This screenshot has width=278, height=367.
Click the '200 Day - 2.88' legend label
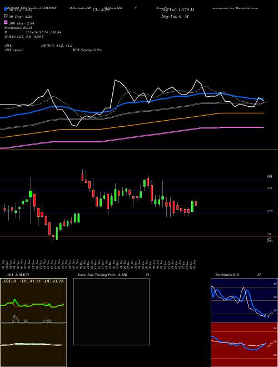22,23
